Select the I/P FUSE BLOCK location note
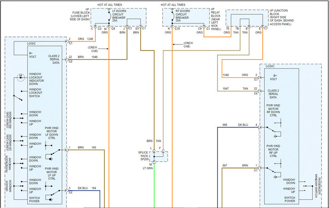Viewport: 329px width, 208px height. click(80, 14)
